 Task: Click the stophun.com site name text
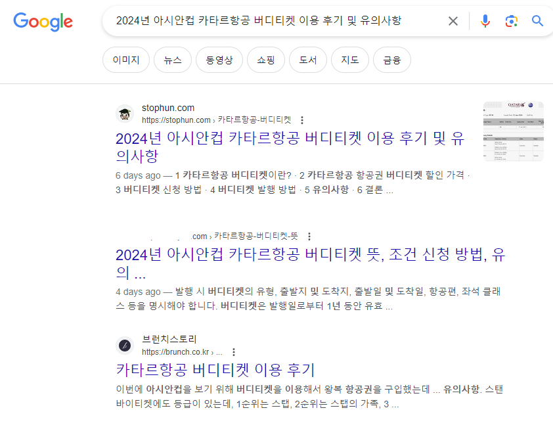click(x=168, y=108)
